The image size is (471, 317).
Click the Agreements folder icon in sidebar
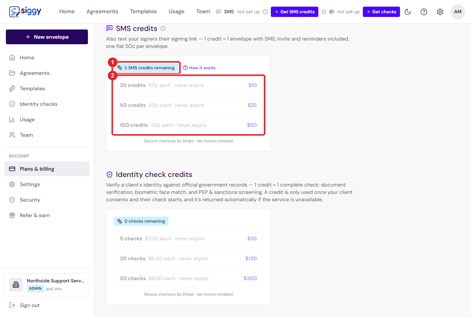coord(12,73)
